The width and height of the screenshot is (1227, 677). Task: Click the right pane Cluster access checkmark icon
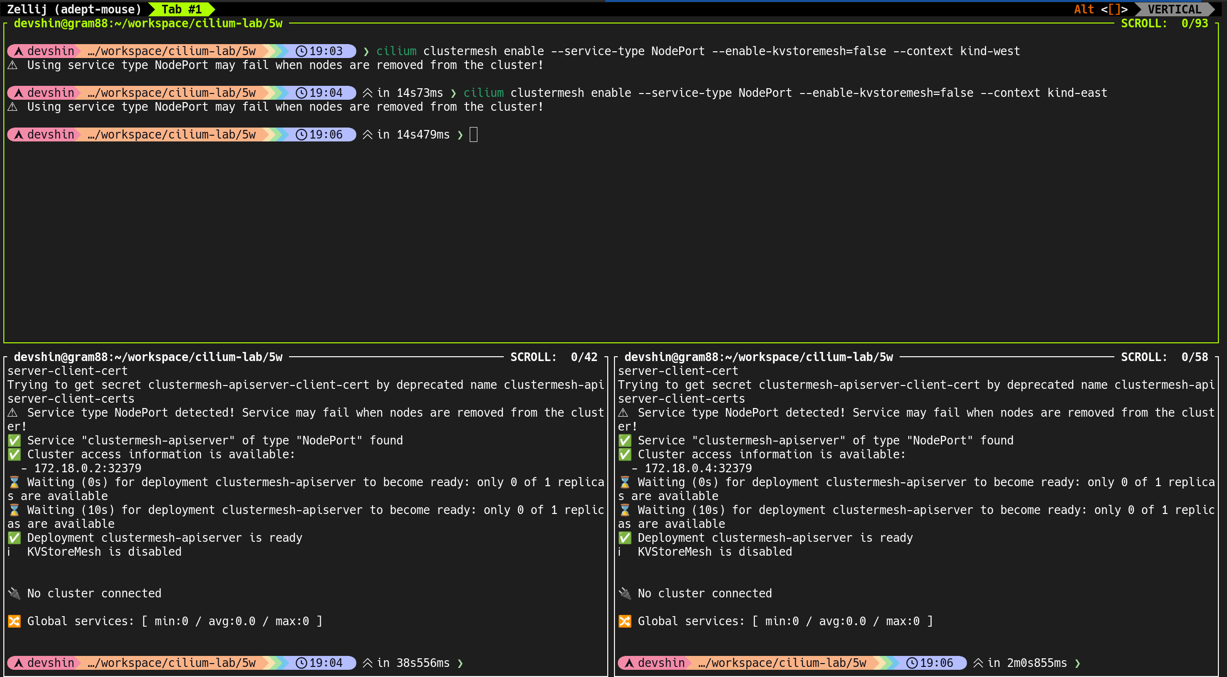coord(625,455)
